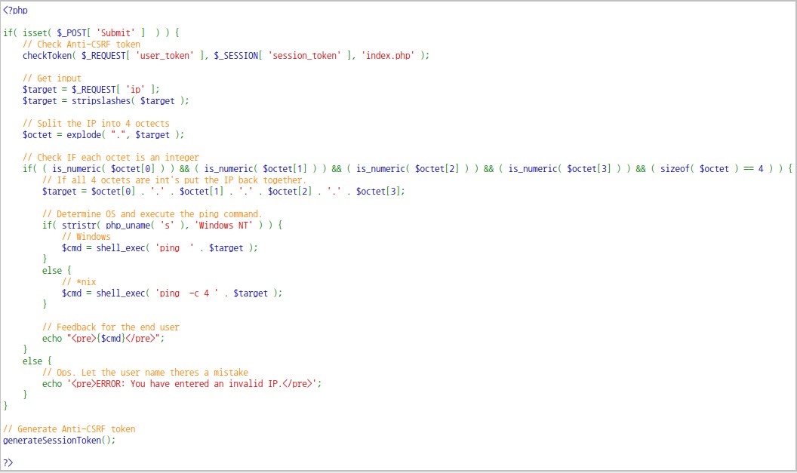
Task: Click the echo <pre>{$cmd}</pre> line
Action: (x=103, y=339)
